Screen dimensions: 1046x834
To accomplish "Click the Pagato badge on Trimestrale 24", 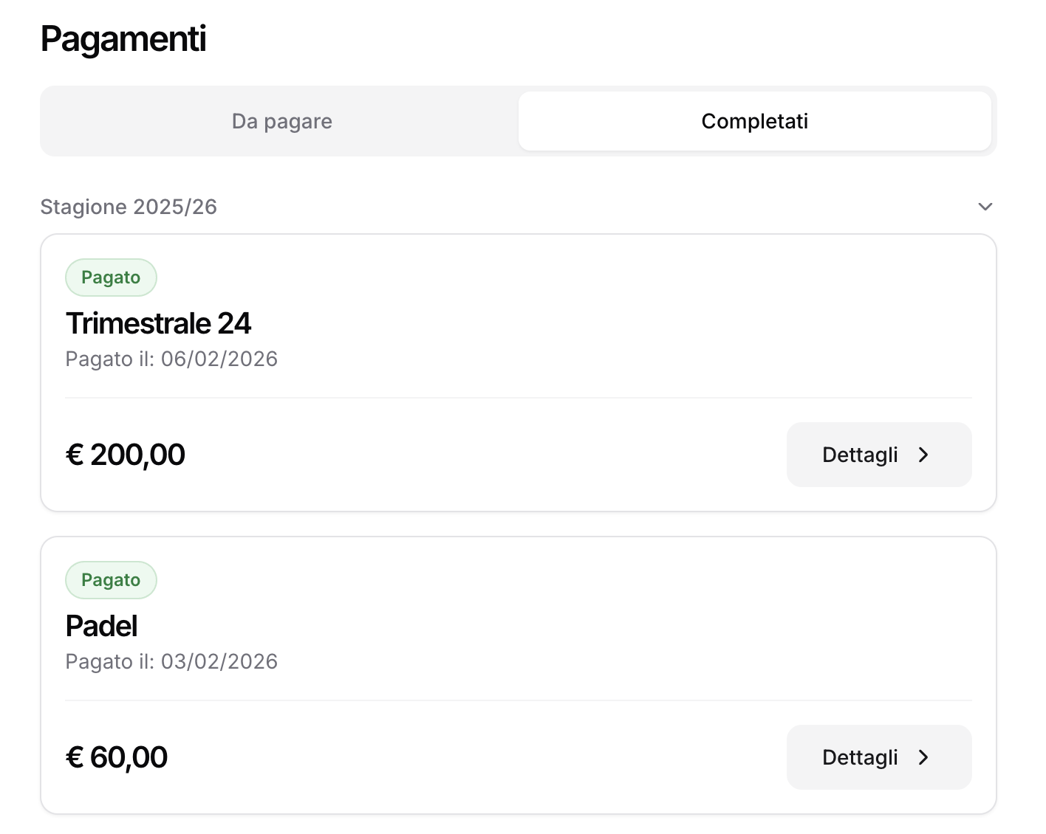I will coord(111,278).
